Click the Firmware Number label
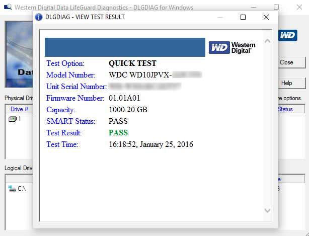The height and width of the screenshot is (236, 309). pyautogui.click(x=75, y=98)
